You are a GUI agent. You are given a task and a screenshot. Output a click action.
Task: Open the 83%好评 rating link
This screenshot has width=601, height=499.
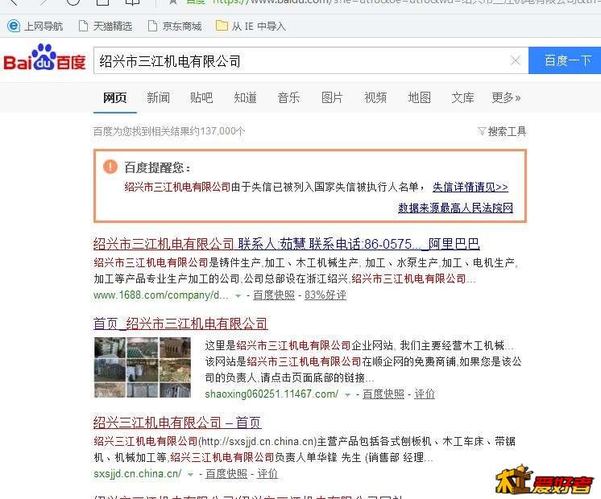325,295
